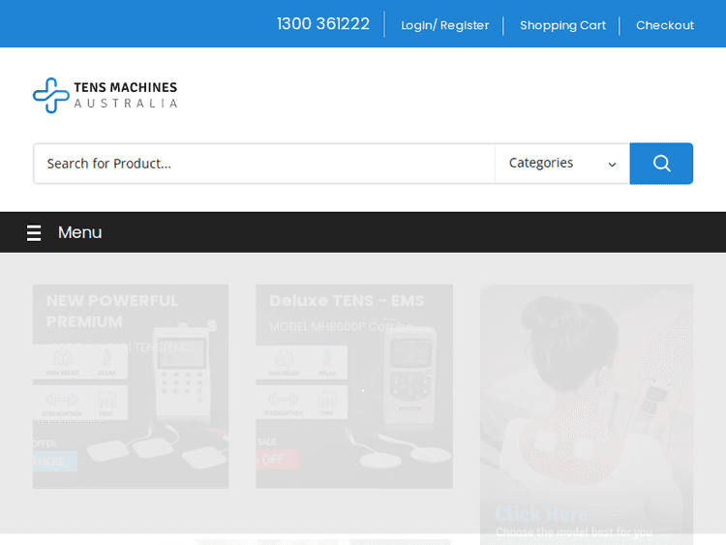Click Pain Relief icon in Deluxe banner

pos(282,362)
